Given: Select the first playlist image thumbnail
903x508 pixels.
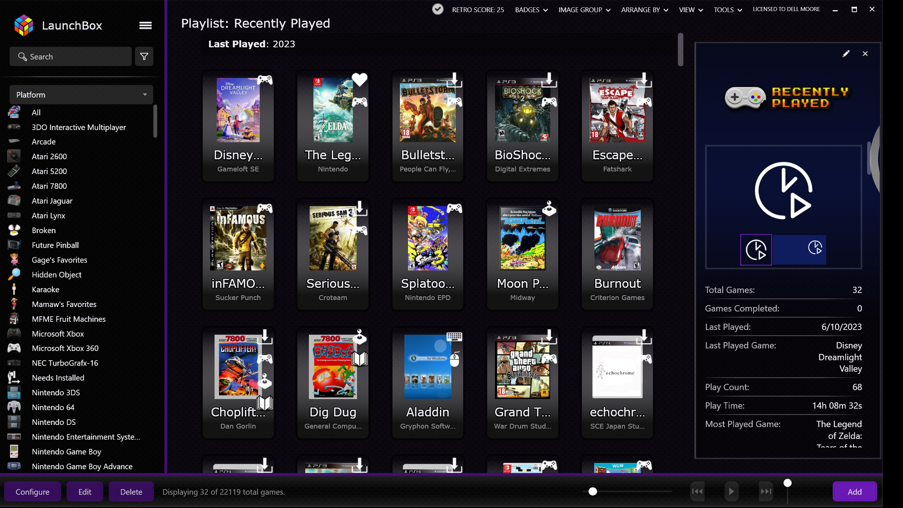Looking at the screenshot, I should click(x=756, y=250).
